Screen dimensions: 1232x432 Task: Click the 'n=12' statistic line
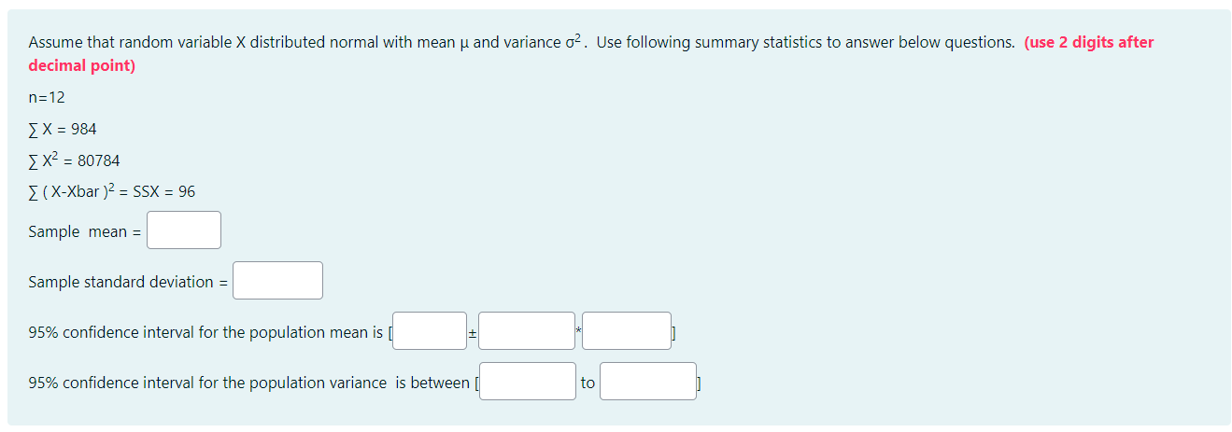pyautogui.click(x=47, y=97)
